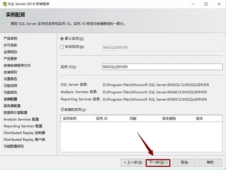Open the 安装规则 step in sidebar
This screenshot has width=226, height=170.
(x=11, y=72)
